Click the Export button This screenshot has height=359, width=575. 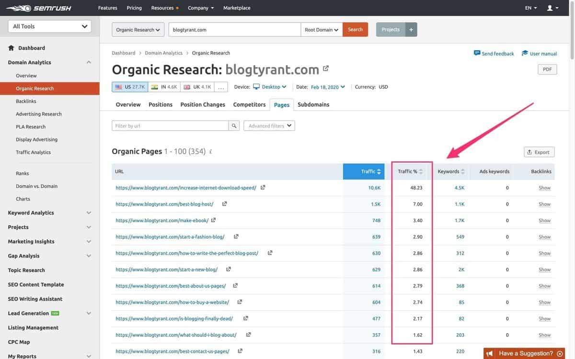(x=539, y=152)
